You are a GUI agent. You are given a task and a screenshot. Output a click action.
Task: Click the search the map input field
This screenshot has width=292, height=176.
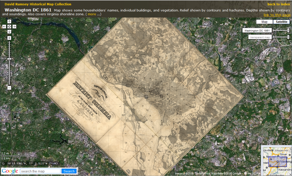pyautogui.click(x=40, y=171)
